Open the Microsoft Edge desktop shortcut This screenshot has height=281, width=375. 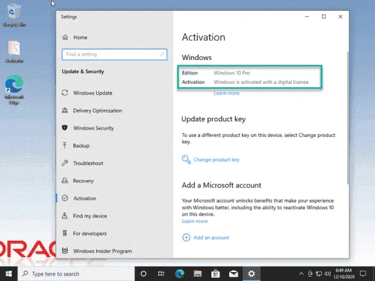pyautogui.click(x=14, y=89)
